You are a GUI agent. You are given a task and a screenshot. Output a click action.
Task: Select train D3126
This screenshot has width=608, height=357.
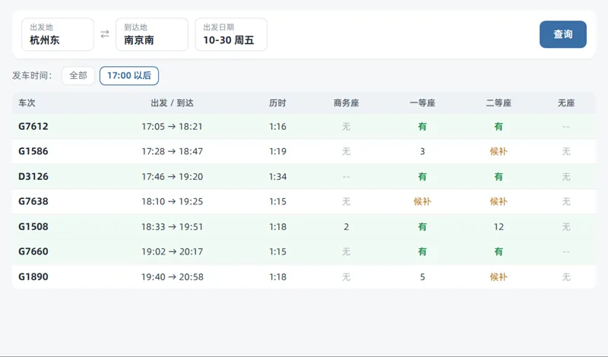point(33,176)
